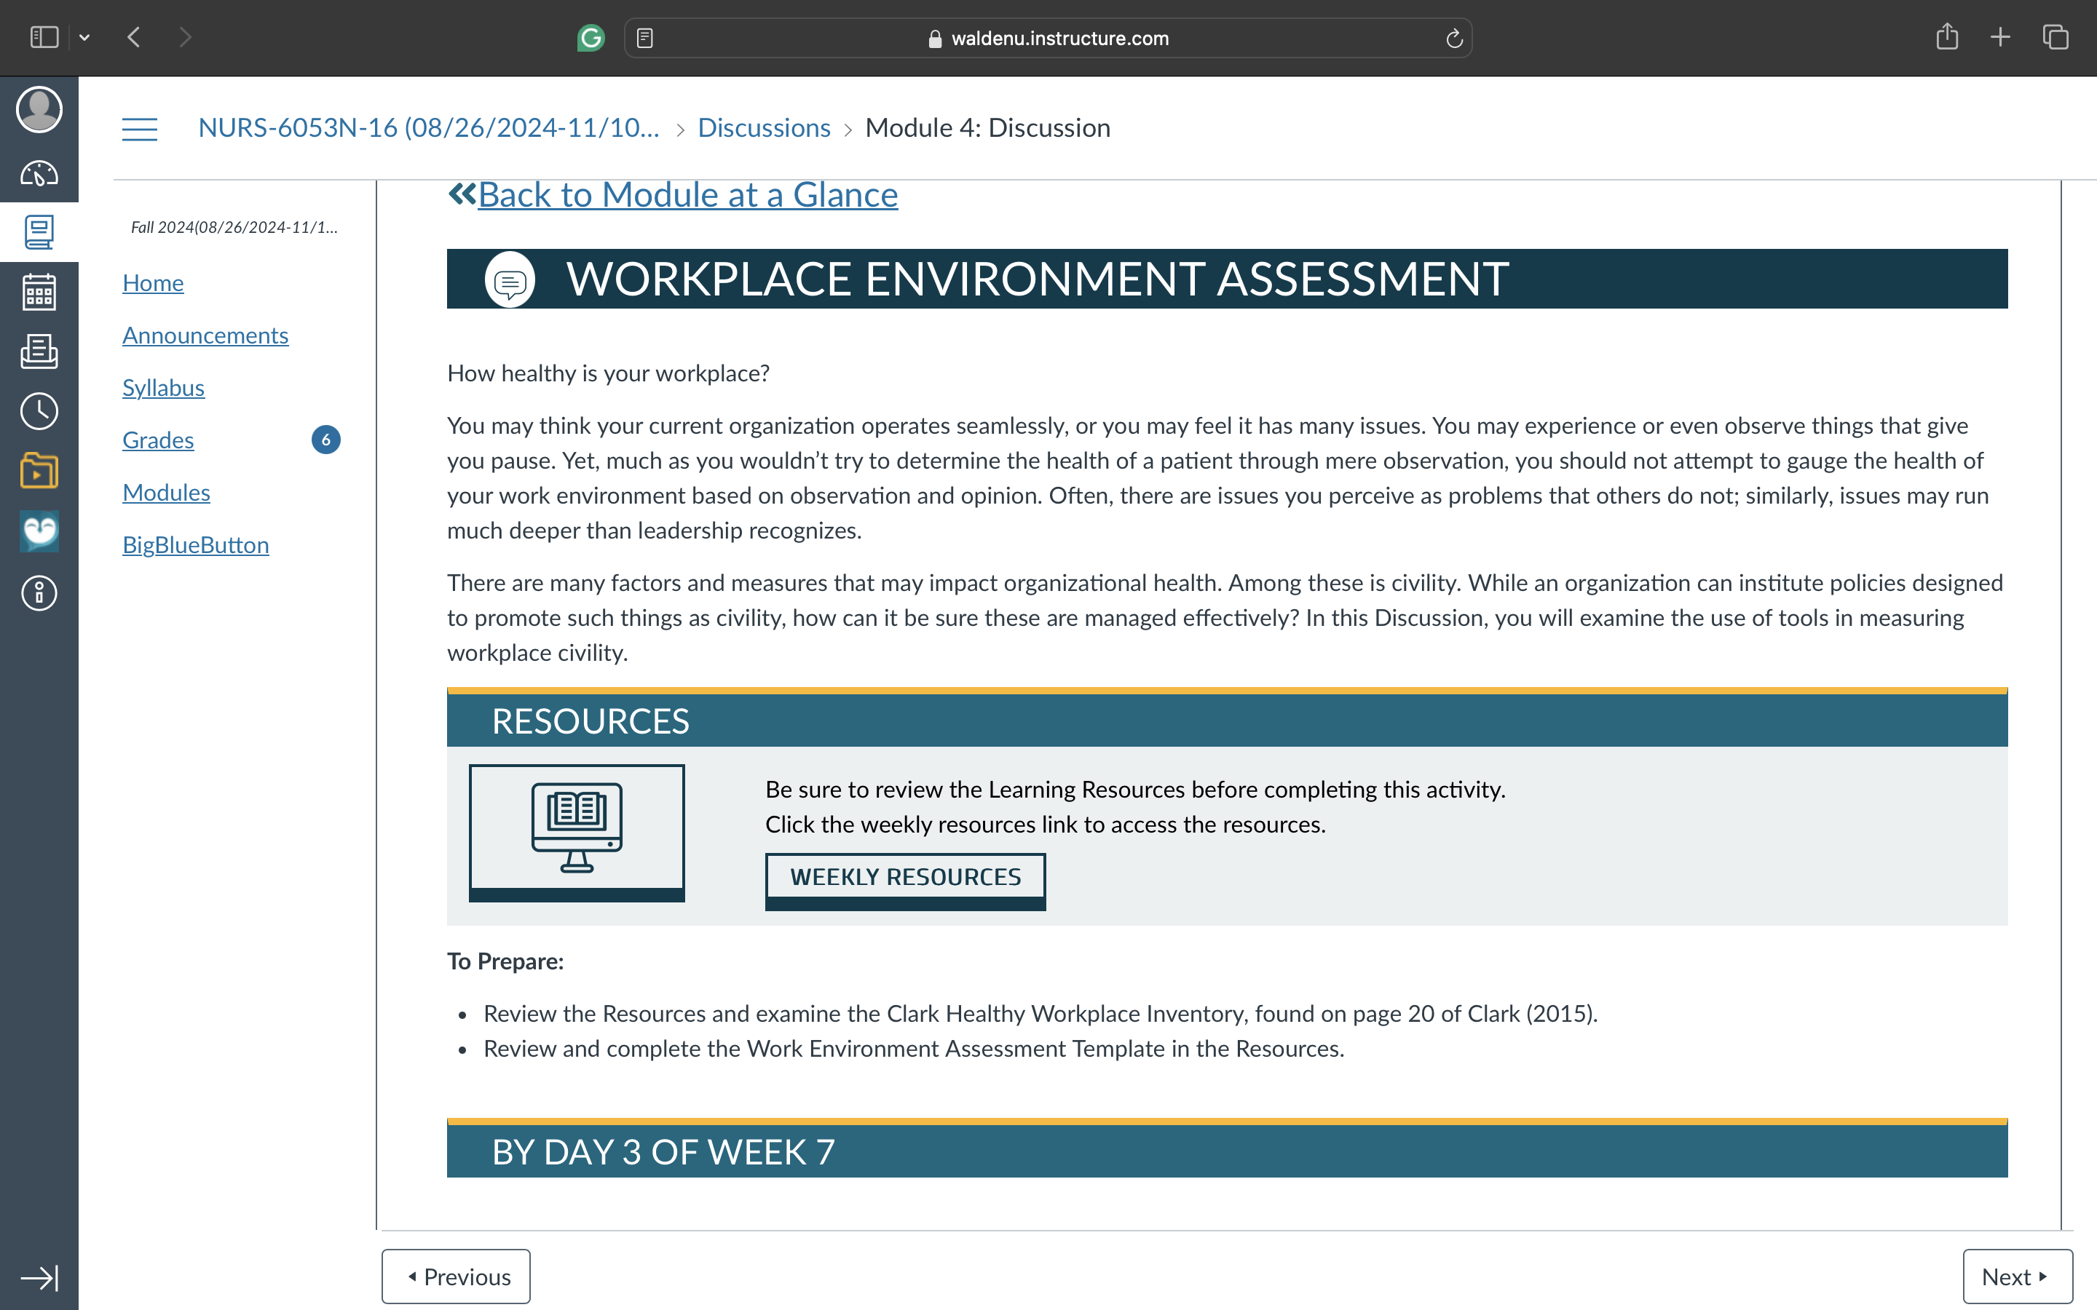The width and height of the screenshot is (2097, 1310).
Task: Open the Safari tab overview icon
Action: click(x=2055, y=37)
